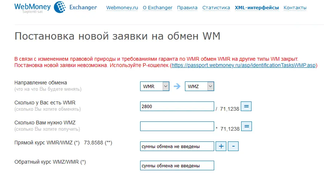
Task: Click the blue arrow between currency selectors
Action: 177,86
